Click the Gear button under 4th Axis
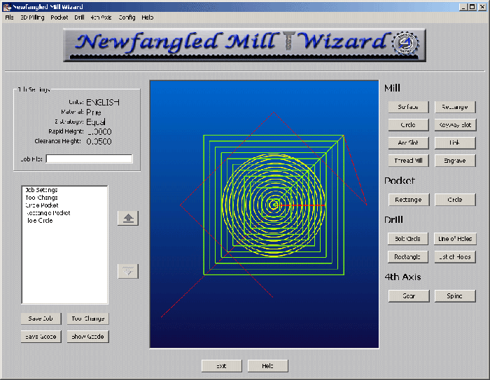The height and width of the screenshot is (380, 490). pos(408,296)
